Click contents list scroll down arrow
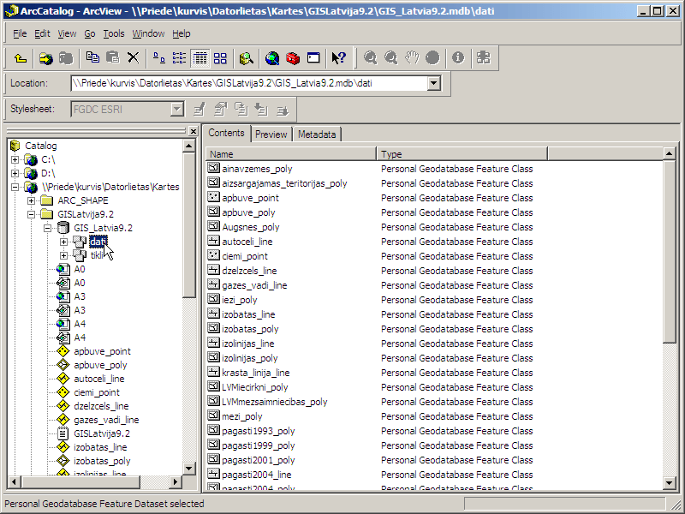 coord(670,482)
